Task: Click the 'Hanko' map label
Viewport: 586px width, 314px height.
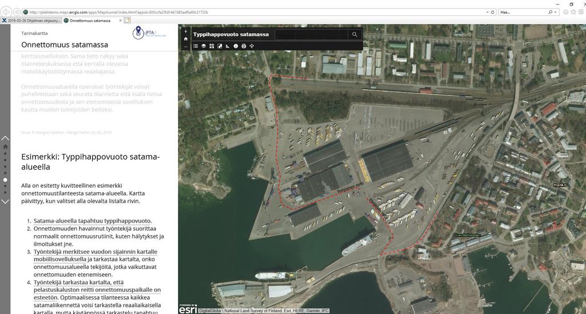Action: [560, 185]
